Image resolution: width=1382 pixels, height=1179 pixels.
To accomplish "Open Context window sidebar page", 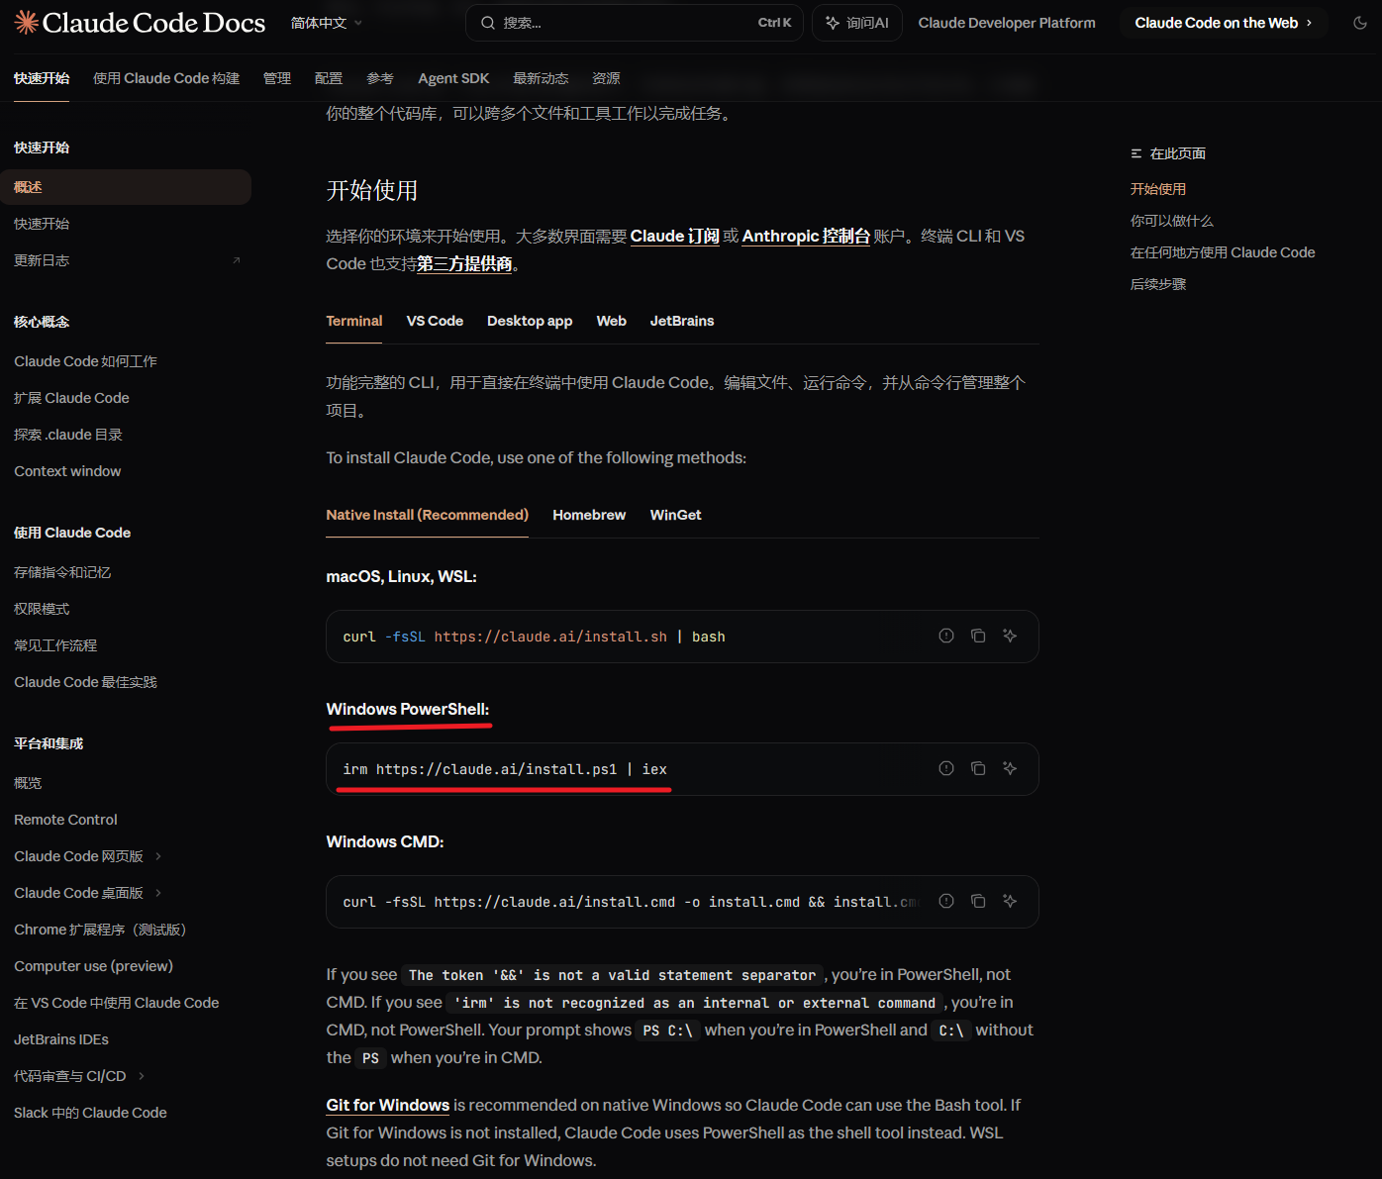I will (67, 471).
